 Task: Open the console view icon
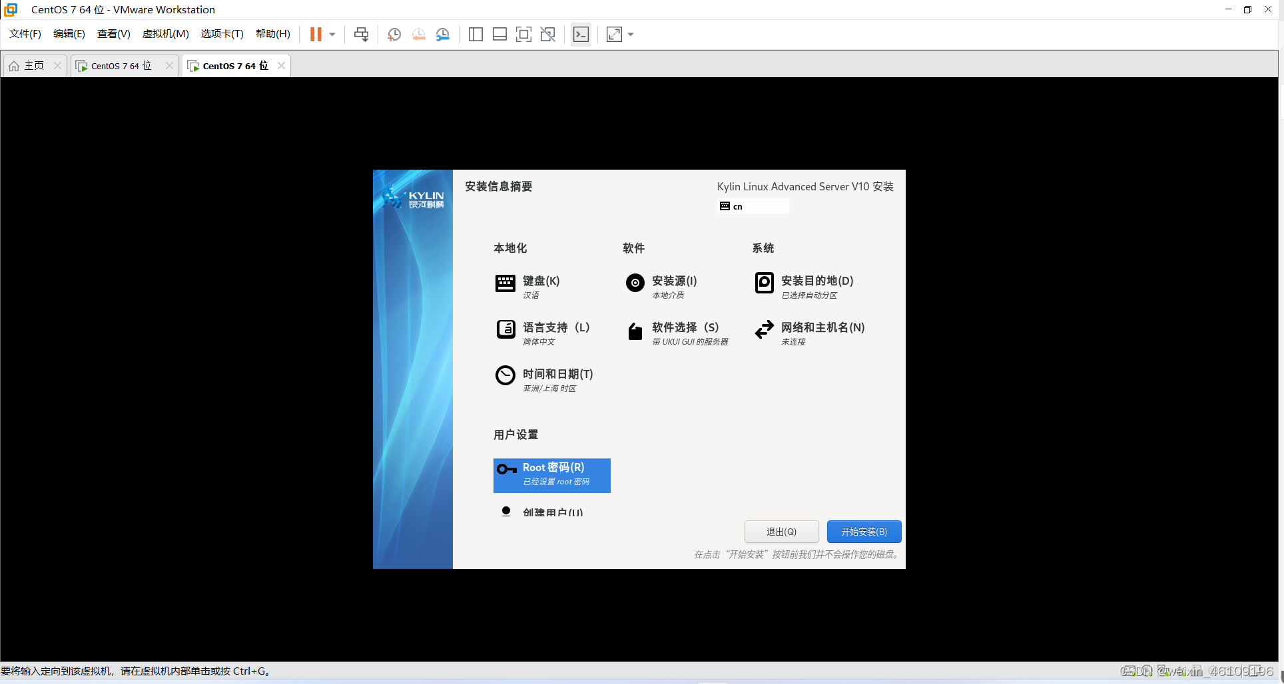581,34
